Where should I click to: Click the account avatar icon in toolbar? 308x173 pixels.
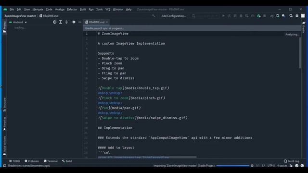pos(303,16)
